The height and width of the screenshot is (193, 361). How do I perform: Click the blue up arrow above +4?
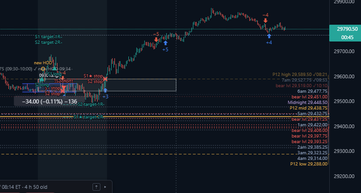coord(269,36)
